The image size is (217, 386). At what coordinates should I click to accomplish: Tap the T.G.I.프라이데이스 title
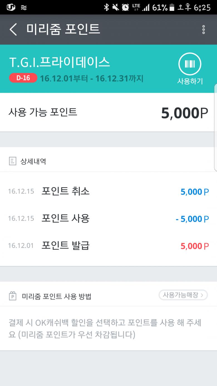click(60, 62)
